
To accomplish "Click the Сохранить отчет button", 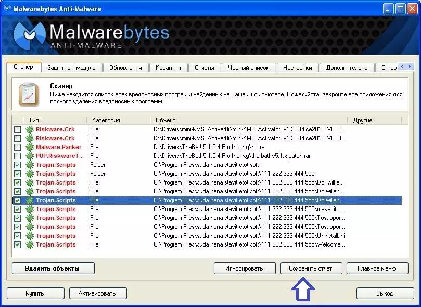I will pos(311,268).
